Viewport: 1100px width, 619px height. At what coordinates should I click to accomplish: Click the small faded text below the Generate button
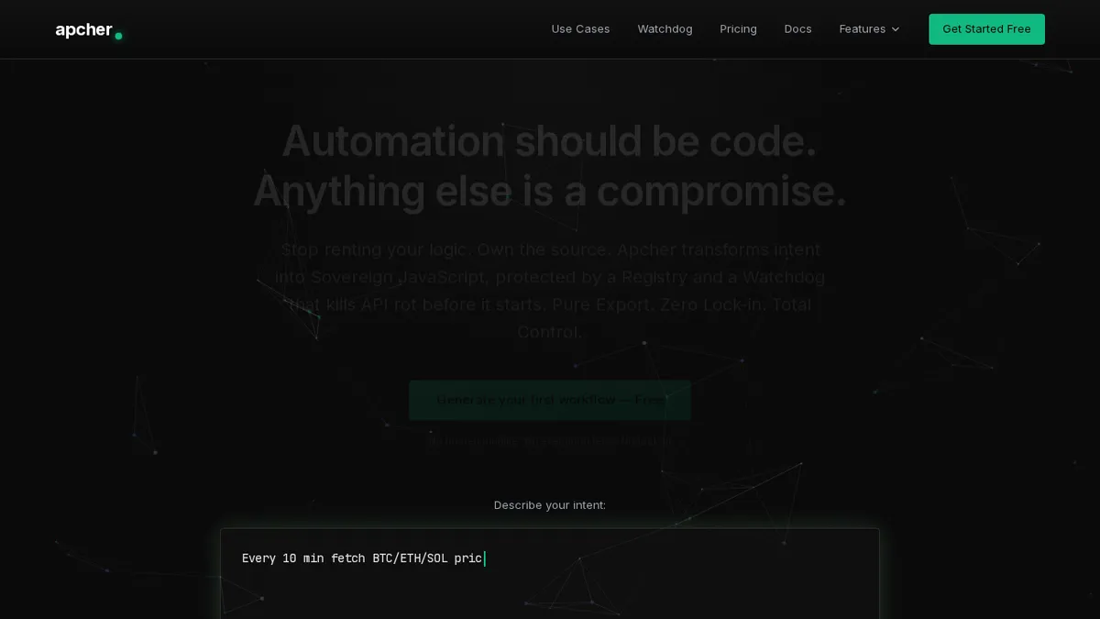[x=549, y=441]
